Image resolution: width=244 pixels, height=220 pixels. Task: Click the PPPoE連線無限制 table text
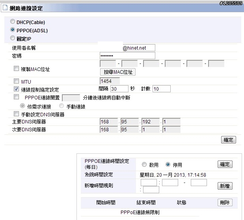(x=140, y=213)
